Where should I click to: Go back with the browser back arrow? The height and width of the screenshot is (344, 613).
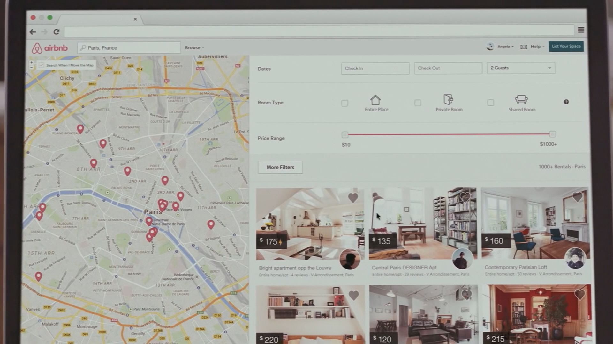33,32
